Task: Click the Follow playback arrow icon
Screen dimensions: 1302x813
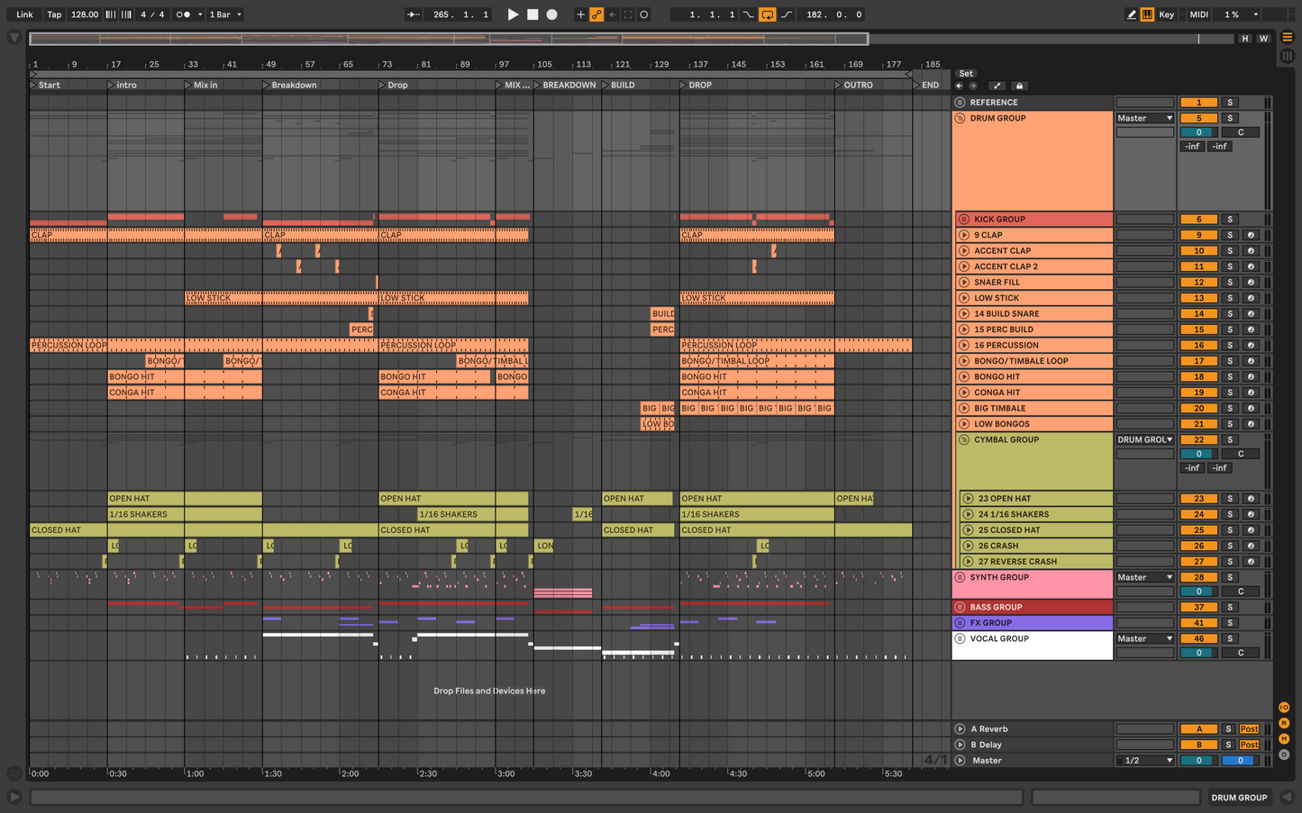Action: tap(413, 14)
